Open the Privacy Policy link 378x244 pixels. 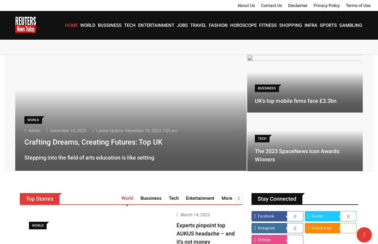pyautogui.click(x=326, y=5)
